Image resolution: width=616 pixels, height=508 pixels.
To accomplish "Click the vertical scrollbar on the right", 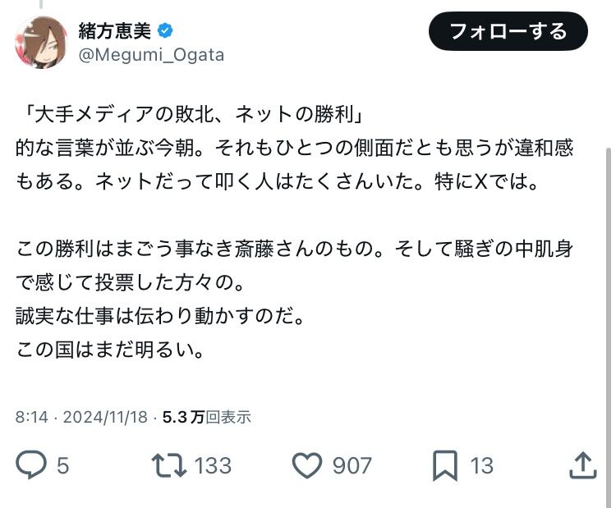I will 609,326.
